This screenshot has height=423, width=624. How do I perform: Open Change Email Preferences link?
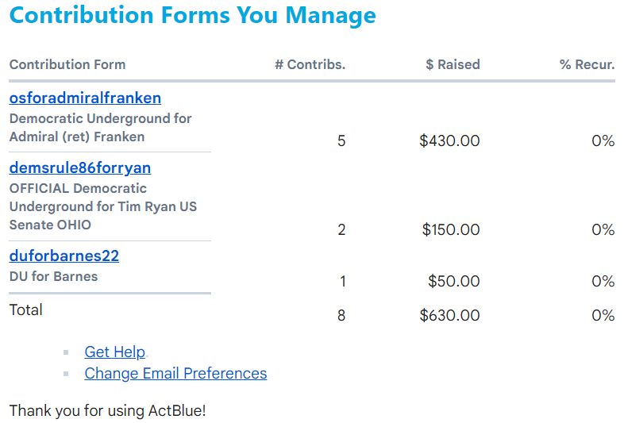(x=175, y=374)
